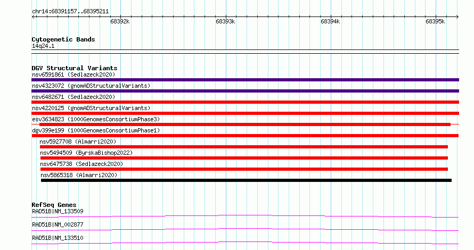Click the red bar for esv3634823
Screen dimensions: 474x250
(x=245, y=124)
